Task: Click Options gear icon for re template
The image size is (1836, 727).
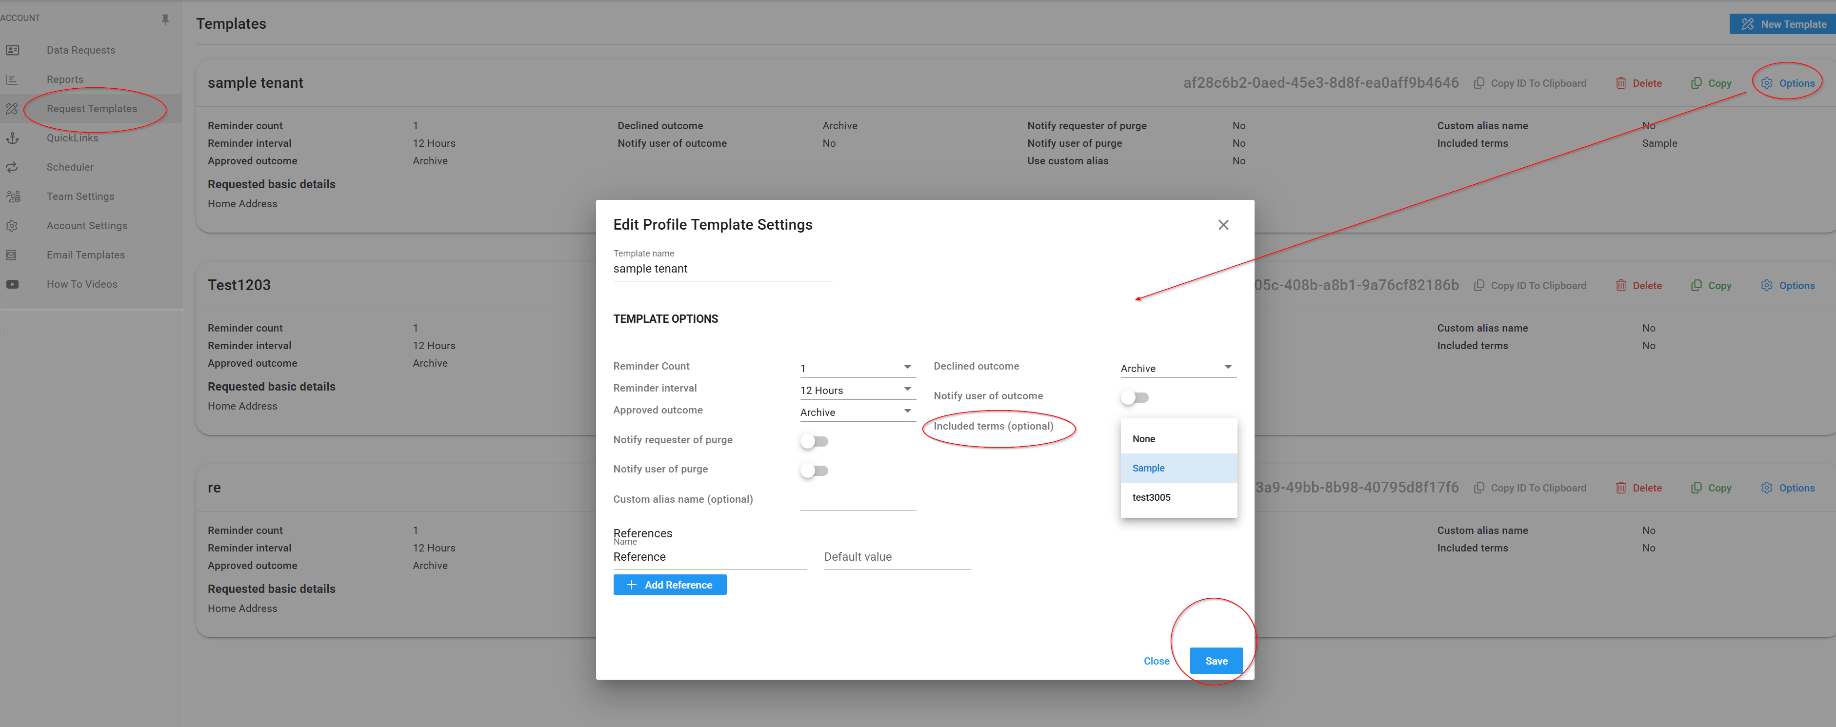Action: pyautogui.click(x=1766, y=488)
